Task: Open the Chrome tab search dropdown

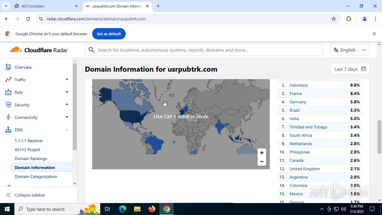Action: [x=6, y=6]
